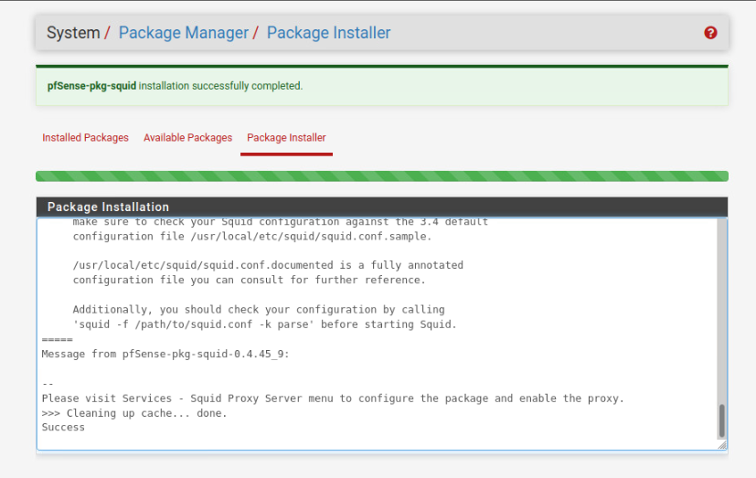Image resolution: width=756 pixels, height=478 pixels.
Task: Select the Package Installer tab
Action: 286,138
